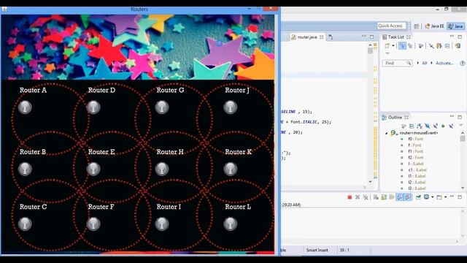The width and height of the screenshot is (467, 263).
Task: Remove the launch with the single gray X
Action: (x=358, y=197)
